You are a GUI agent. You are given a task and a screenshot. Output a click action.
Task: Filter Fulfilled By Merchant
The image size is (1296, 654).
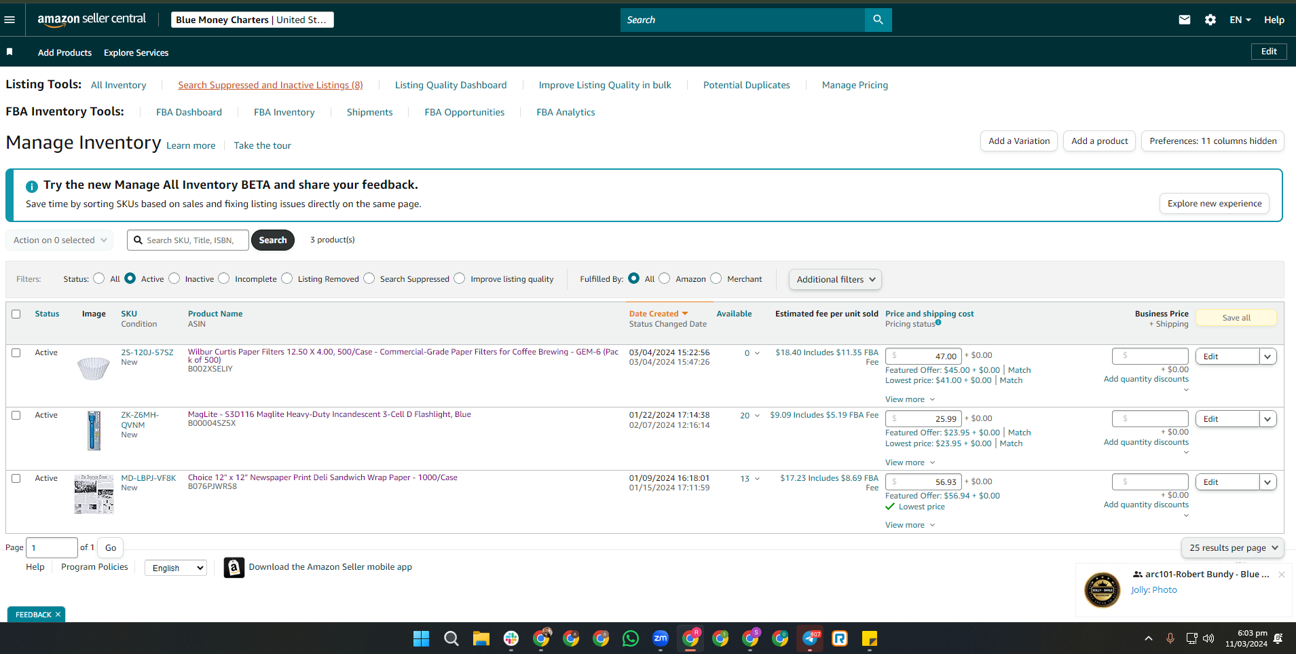click(716, 278)
